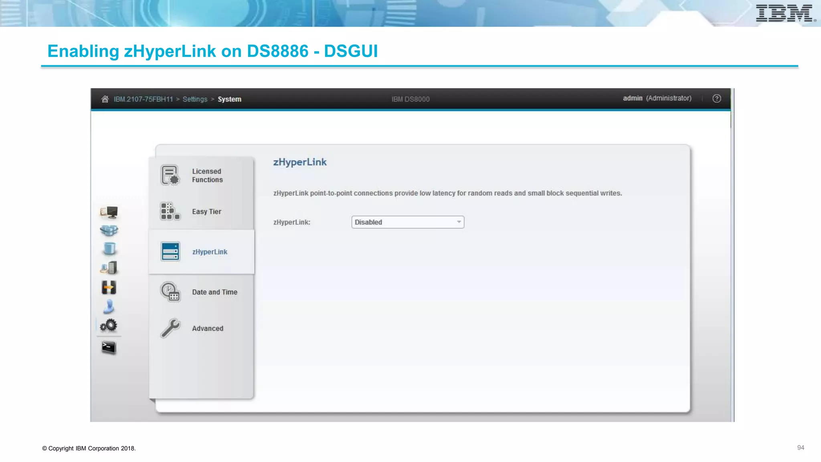Select the Licensed Functions menu entry
The image size is (821, 462).
coord(207,176)
